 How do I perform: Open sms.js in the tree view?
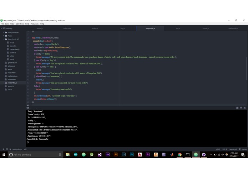(x=10, y=89)
